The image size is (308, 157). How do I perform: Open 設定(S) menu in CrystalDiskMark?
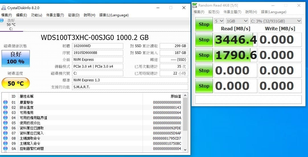[214, 12]
